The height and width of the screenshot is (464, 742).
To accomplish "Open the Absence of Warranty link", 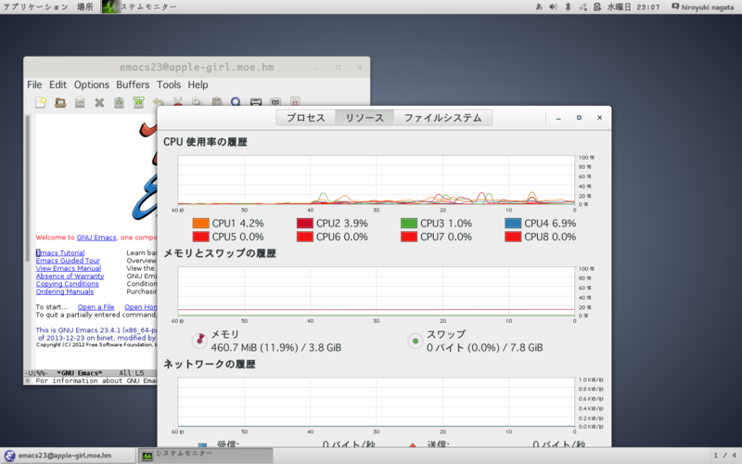I will (x=70, y=276).
